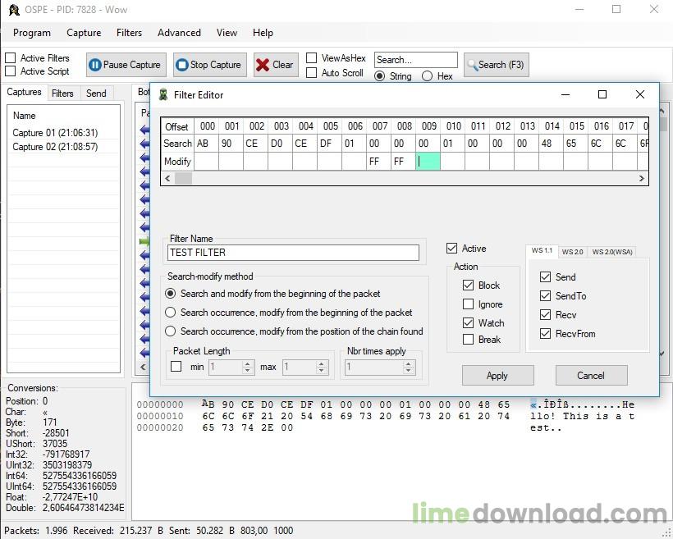
Task: Uncheck the Active filter checkbox
Action: [x=451, y=248]
